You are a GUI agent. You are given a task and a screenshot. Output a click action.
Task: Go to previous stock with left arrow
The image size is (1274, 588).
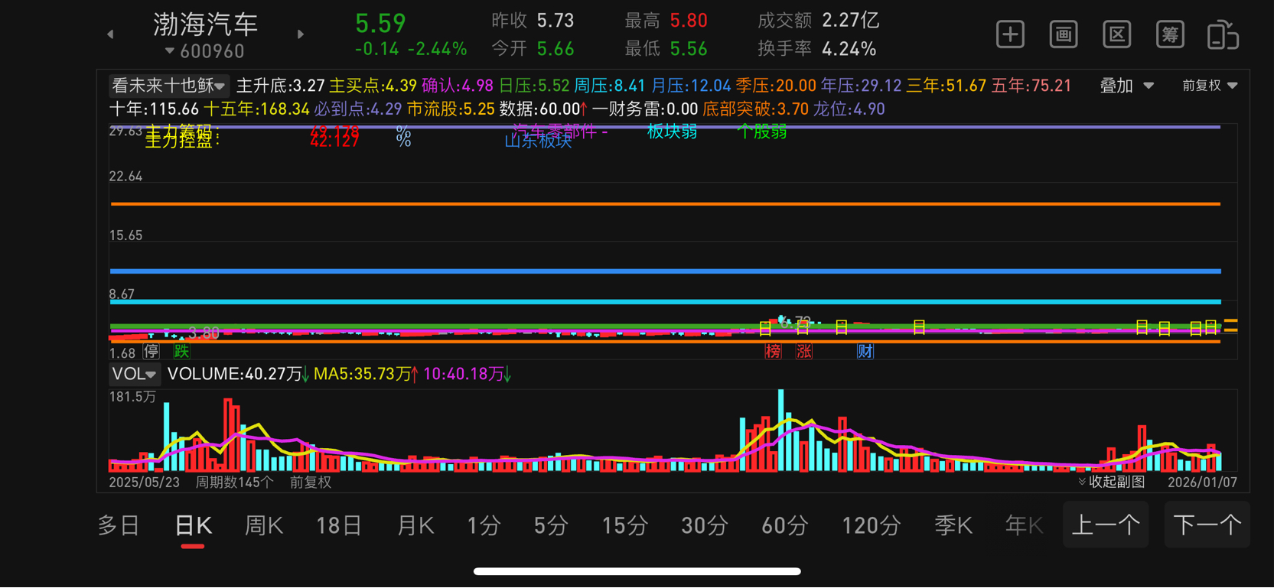(111, 34)
